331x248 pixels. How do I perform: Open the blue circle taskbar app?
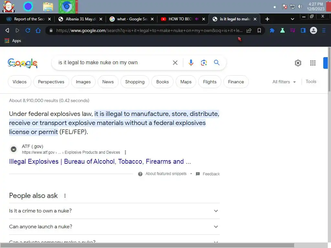coord(28,6)
